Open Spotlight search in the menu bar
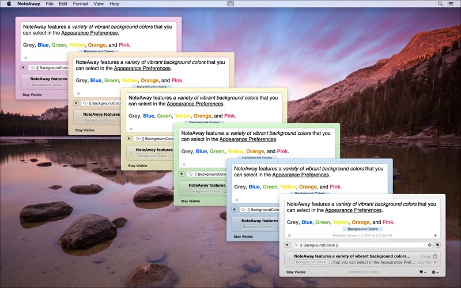 [x=440, y=4]
